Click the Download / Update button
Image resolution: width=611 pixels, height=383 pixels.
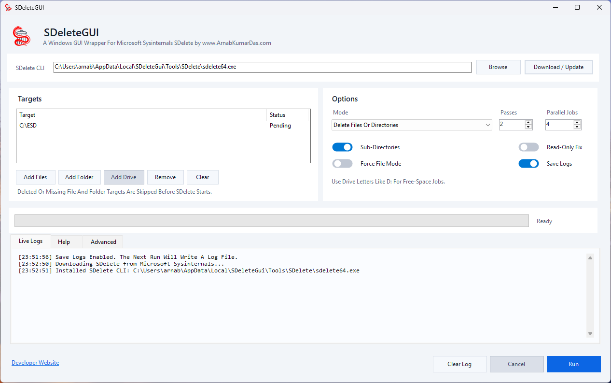point(558,67)
